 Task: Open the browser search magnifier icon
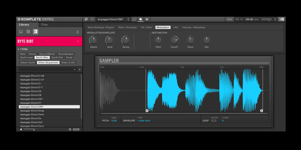pos(86,19)
